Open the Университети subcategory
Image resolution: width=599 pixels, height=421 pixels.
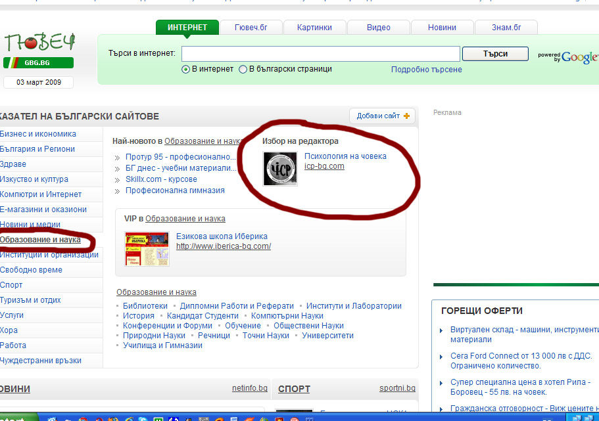tap(327, 336)
